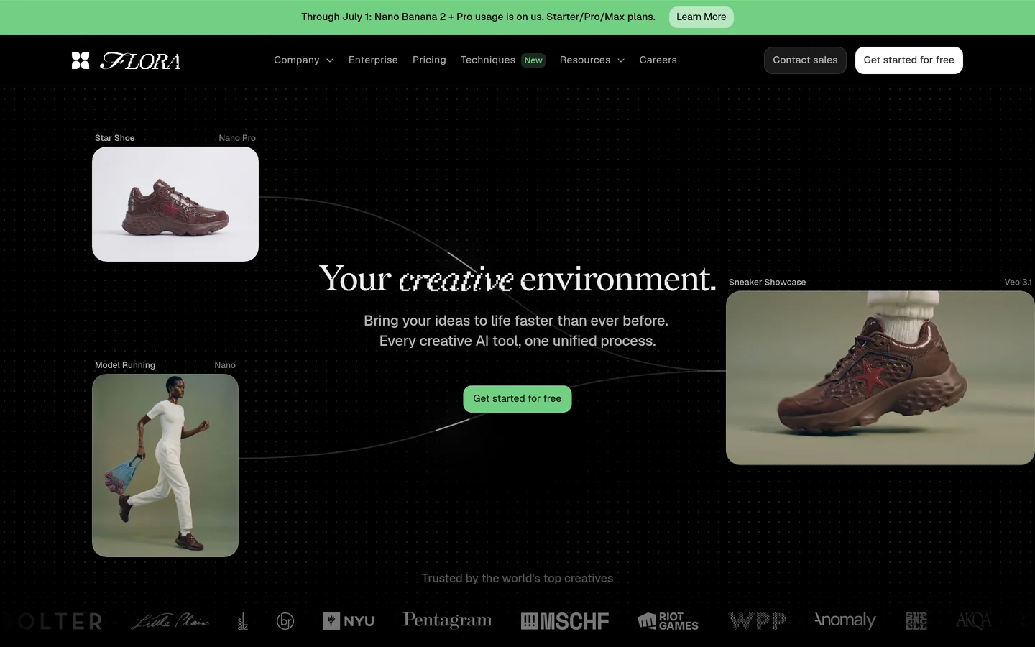The image size is (1035, 647).
Task: Click the Pentagram logo
Action: pyautogui.click(x=447, y=620)
